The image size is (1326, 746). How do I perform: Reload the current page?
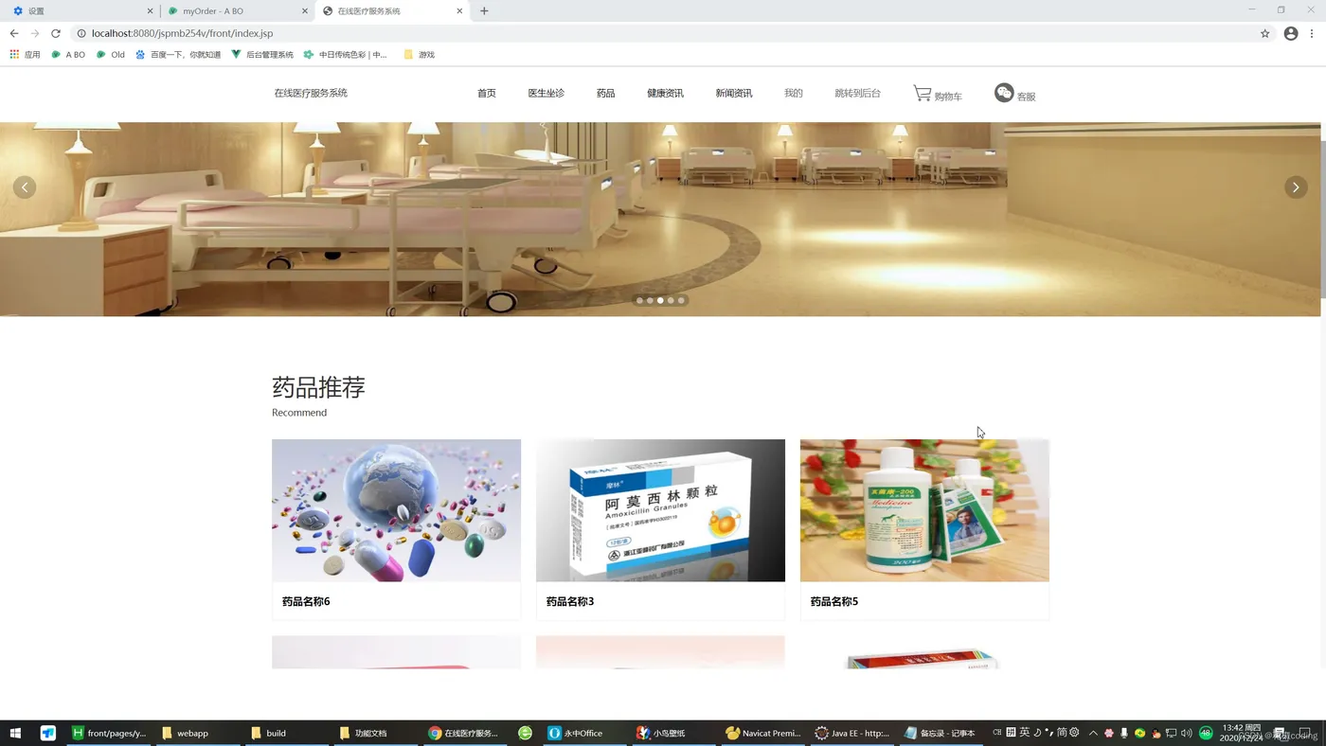point(56,33)
